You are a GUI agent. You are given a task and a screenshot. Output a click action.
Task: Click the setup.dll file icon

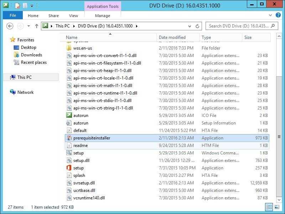(69, 160)
